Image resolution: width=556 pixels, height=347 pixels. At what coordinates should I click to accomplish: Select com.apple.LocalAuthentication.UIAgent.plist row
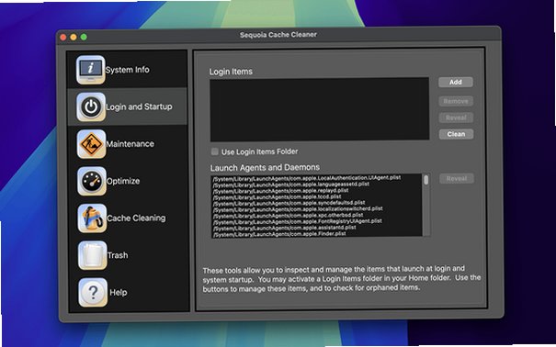coord(316,178)
